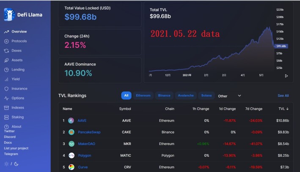Open the Polygon protocol link
300x172 pixels.
pyautogui.click(x=85, y=156)
